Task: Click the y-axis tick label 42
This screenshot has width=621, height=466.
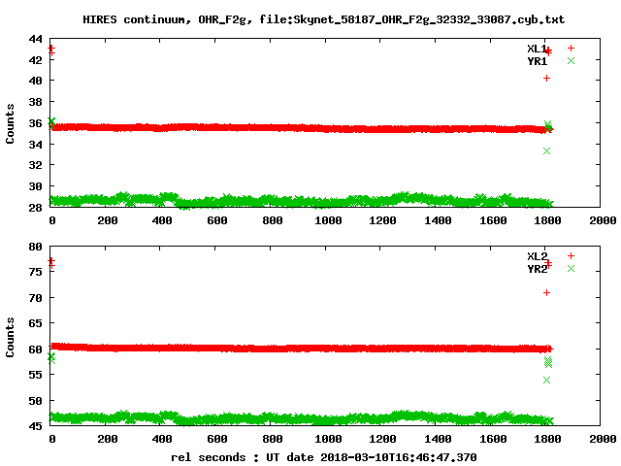Action: (x=35, y=60)
